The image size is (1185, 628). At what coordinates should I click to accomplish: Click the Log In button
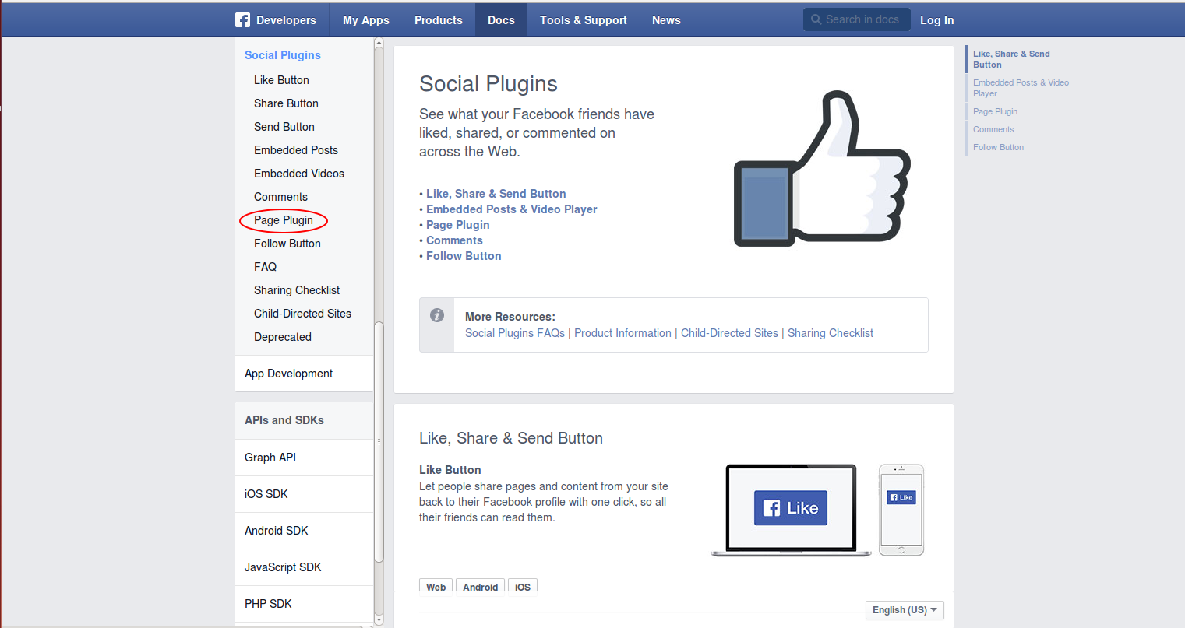click(x=936, y=20)
